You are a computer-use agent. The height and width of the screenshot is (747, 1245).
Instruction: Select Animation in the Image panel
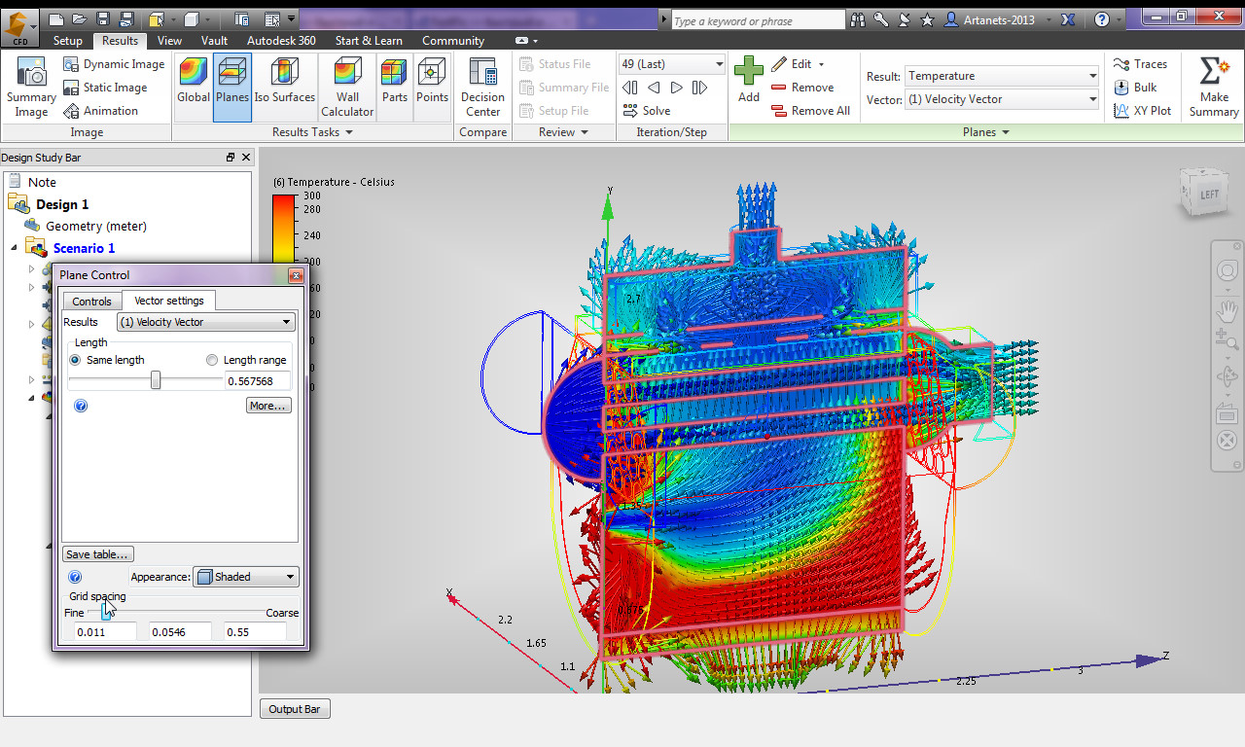100,111
